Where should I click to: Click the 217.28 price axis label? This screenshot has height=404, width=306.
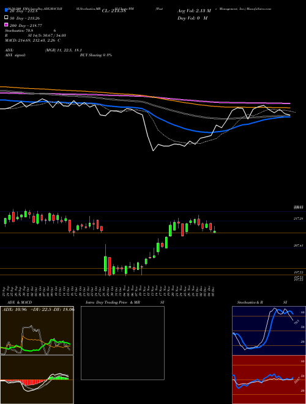(298, 219)
